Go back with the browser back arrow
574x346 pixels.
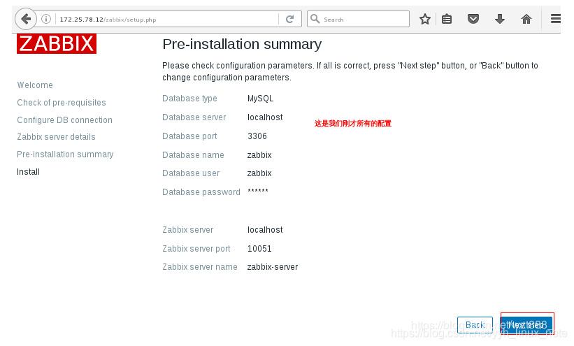26,19
